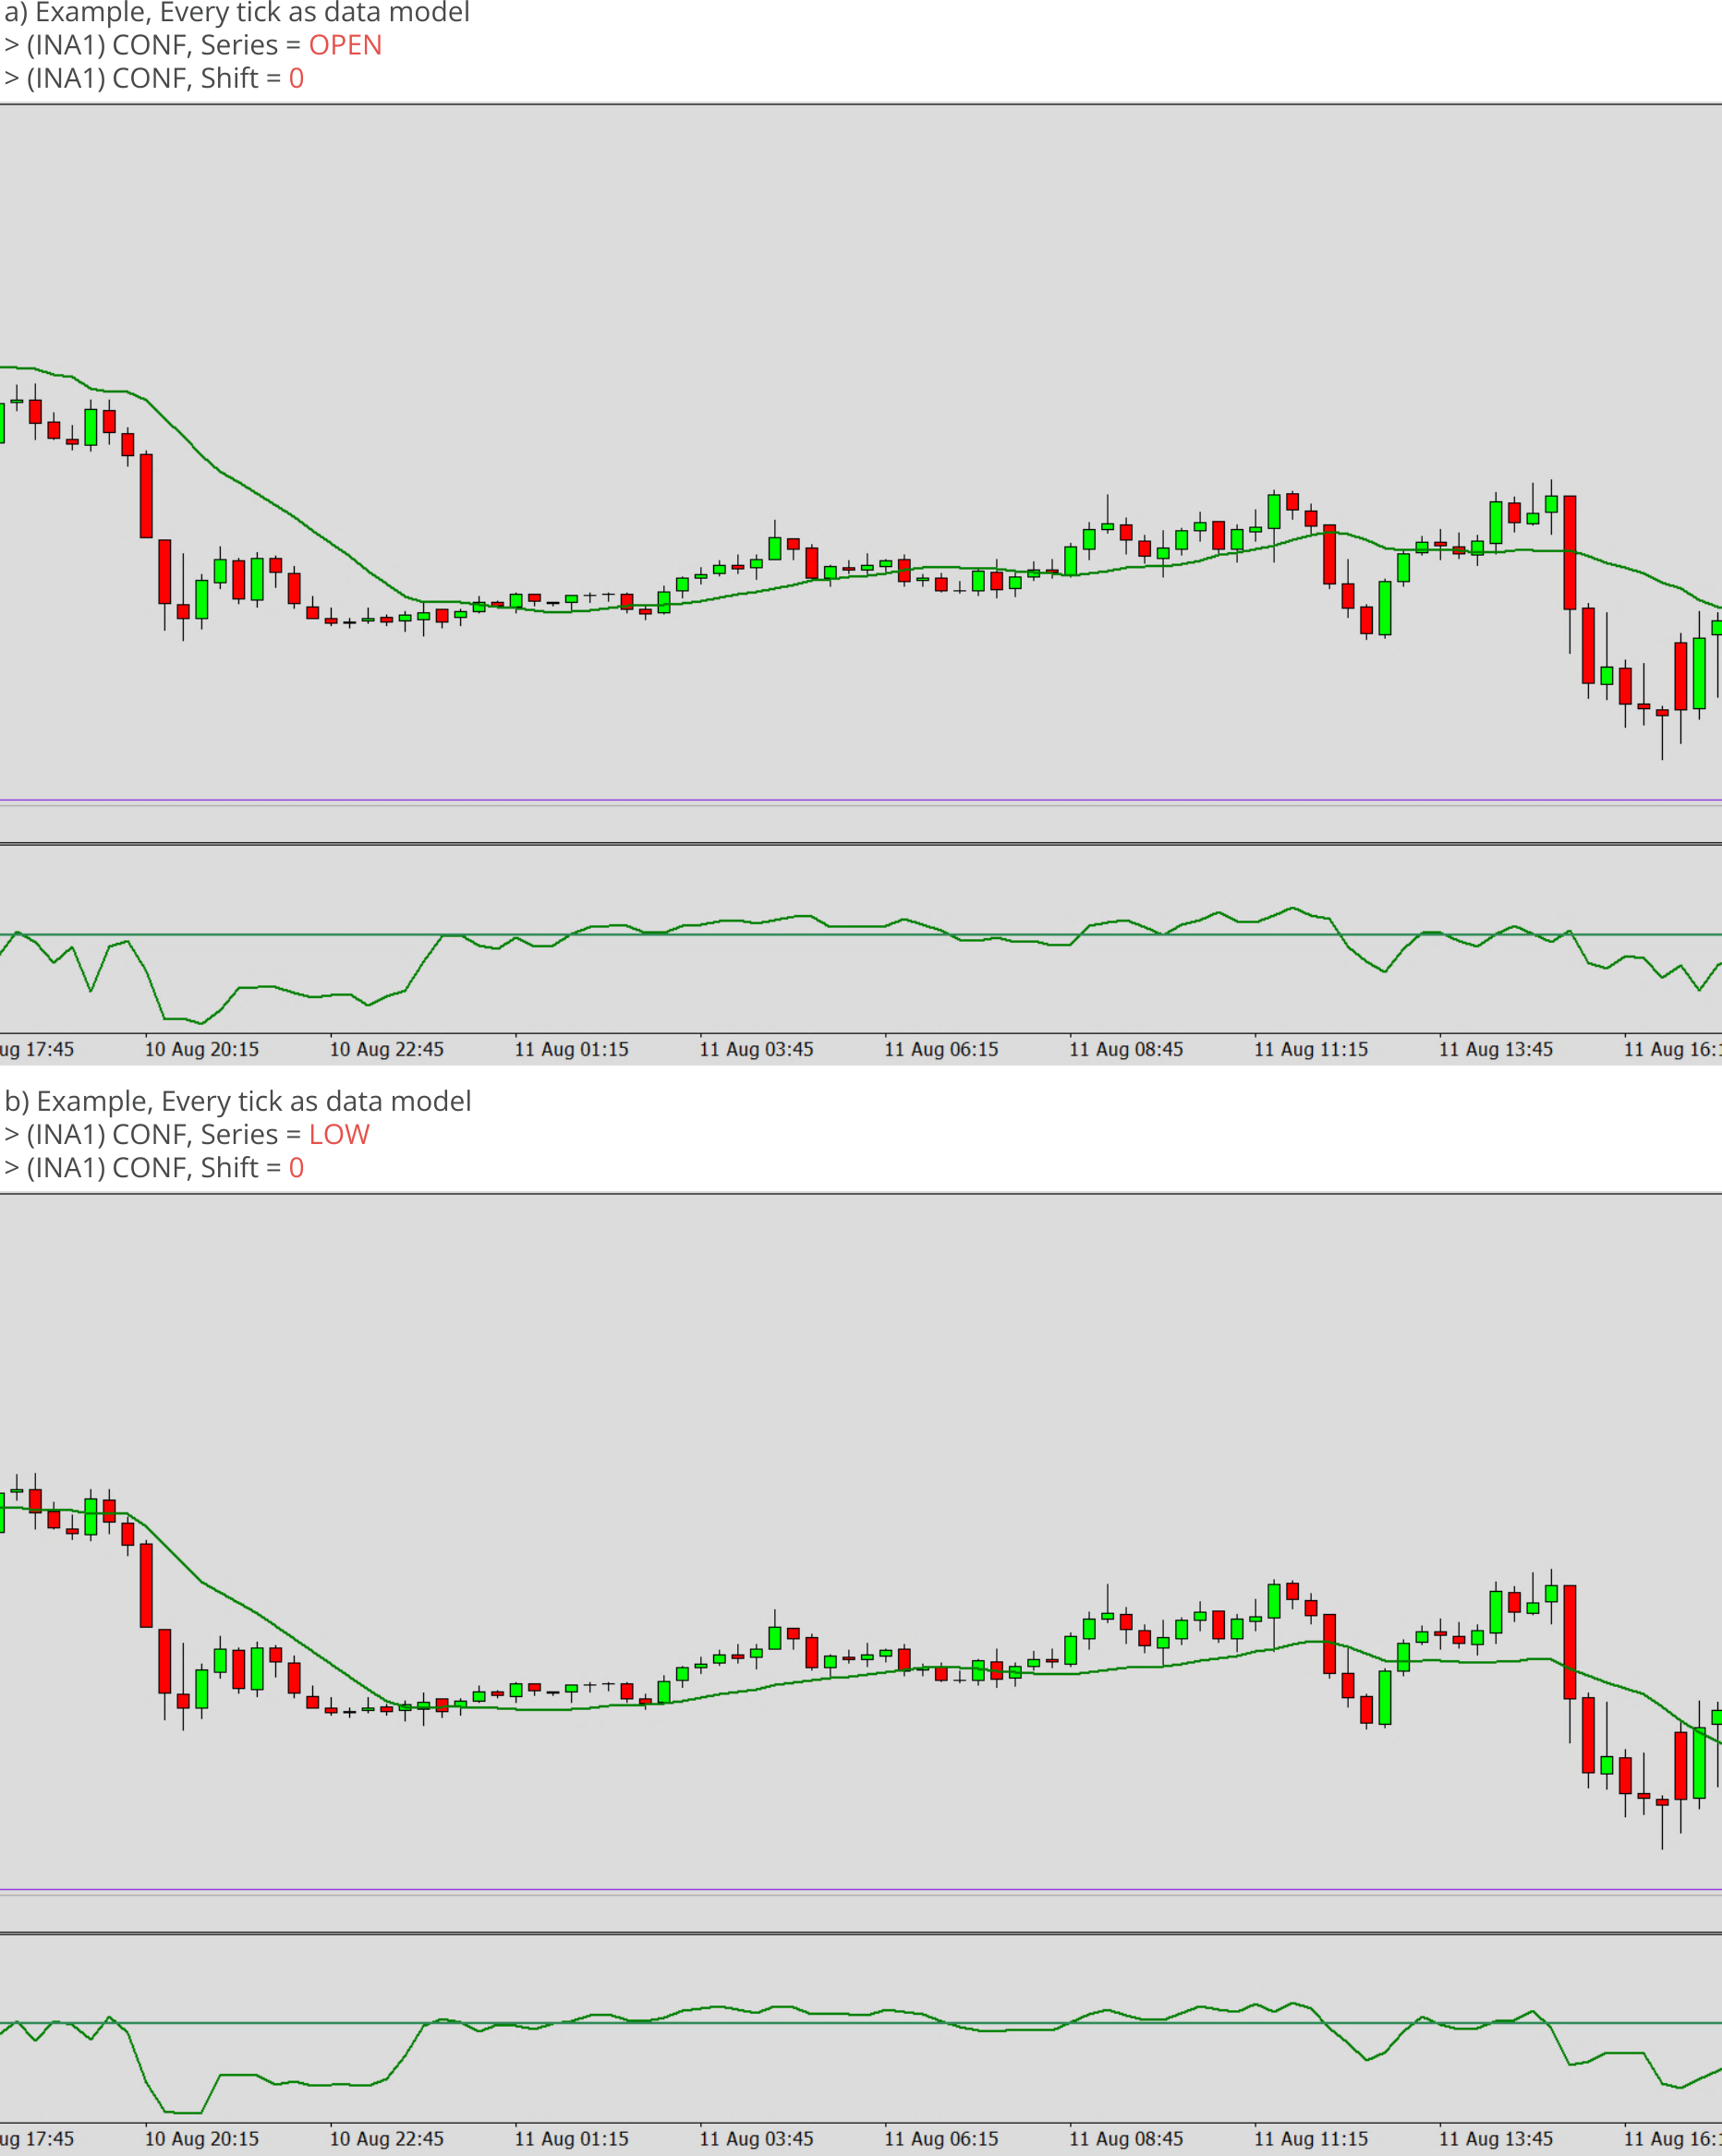This screenshot has height=2156, width=1722.
Task: Click the purple horizontal level line in chart b
Action: tap(860, 1890)
